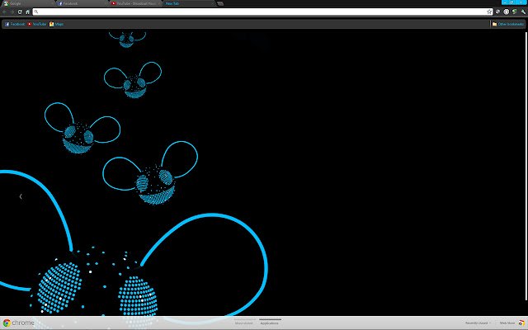Show the Most visited section

point(243,323)
